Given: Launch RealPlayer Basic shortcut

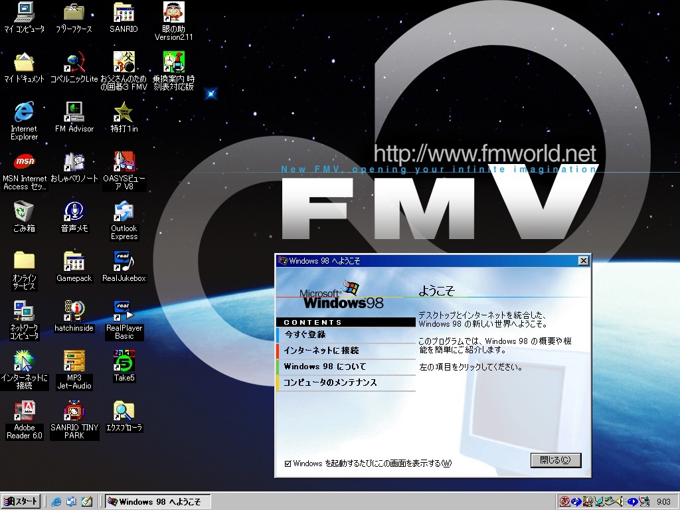Looking at the screenshot, I should click(x=124, y=319).
